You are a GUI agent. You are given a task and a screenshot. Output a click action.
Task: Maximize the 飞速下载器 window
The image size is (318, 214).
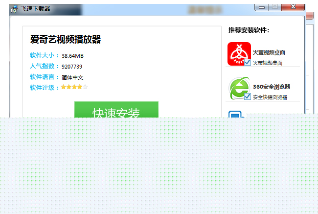coord(275,7)
